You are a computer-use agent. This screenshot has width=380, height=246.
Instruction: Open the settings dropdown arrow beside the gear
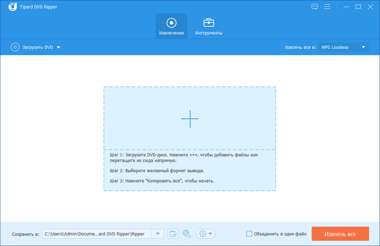point(210,233)
